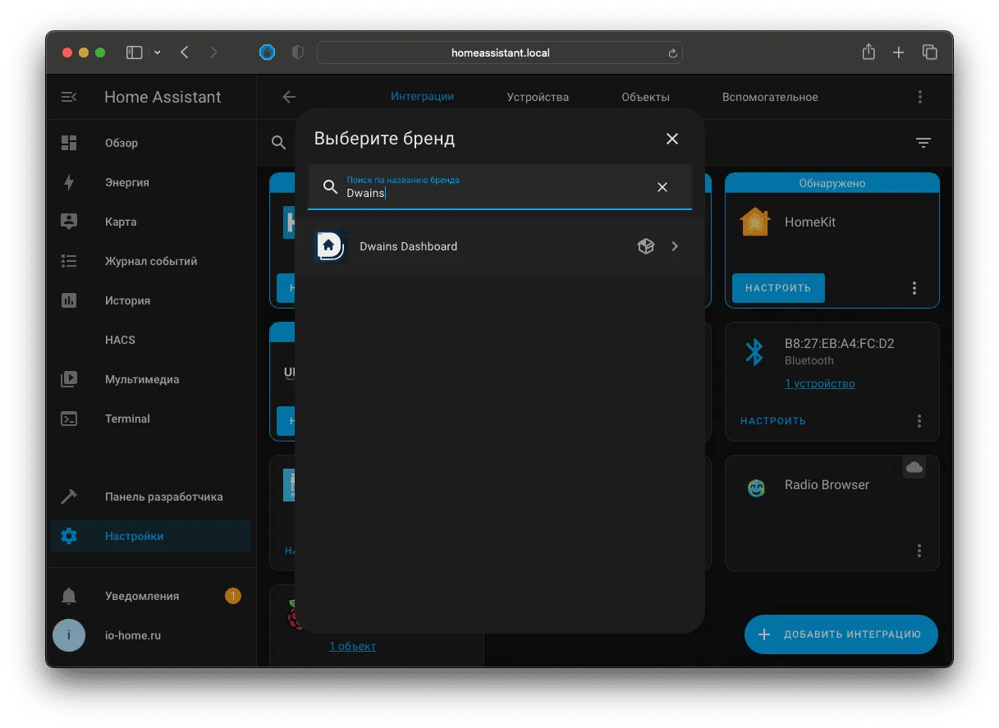Show Safari tab overview

tap(929, 53)
